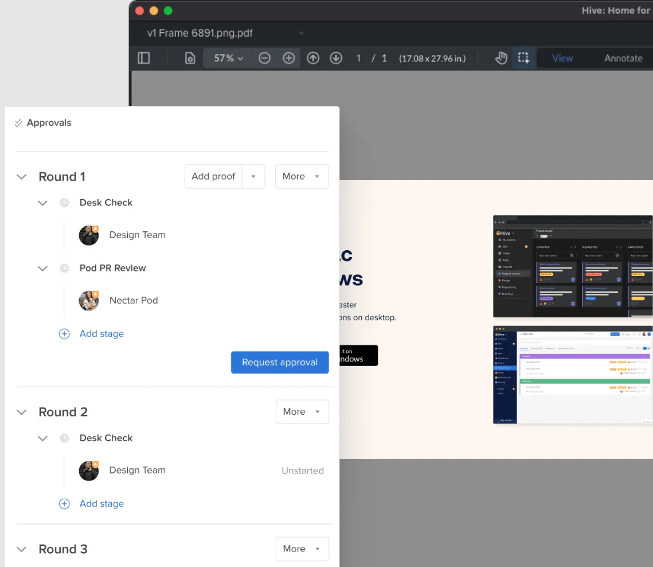
Task: Click the page dimensions text 17.08 x 27.96 in.
Action: point(432,59)
